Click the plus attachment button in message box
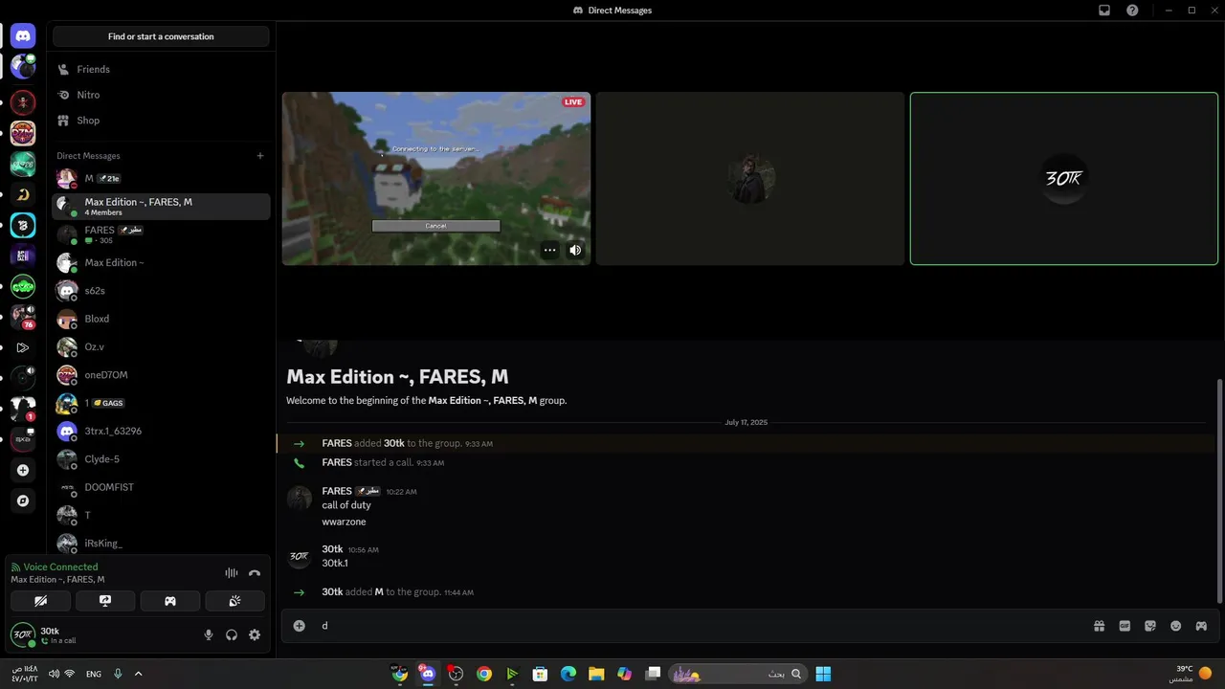The height and width of the screenshot is (689, 1225). (x=299, y=626)
